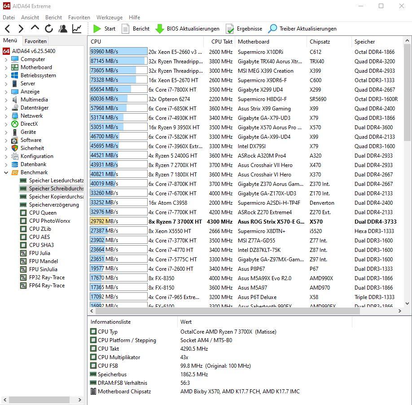
Task: Expand the Datenträger tree node
Action: tap(6, 108)
